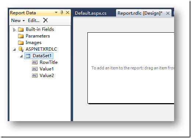Collapse the ASPNETXRDLC data source node
191x138 pixels.
click(x=14, y=50)
